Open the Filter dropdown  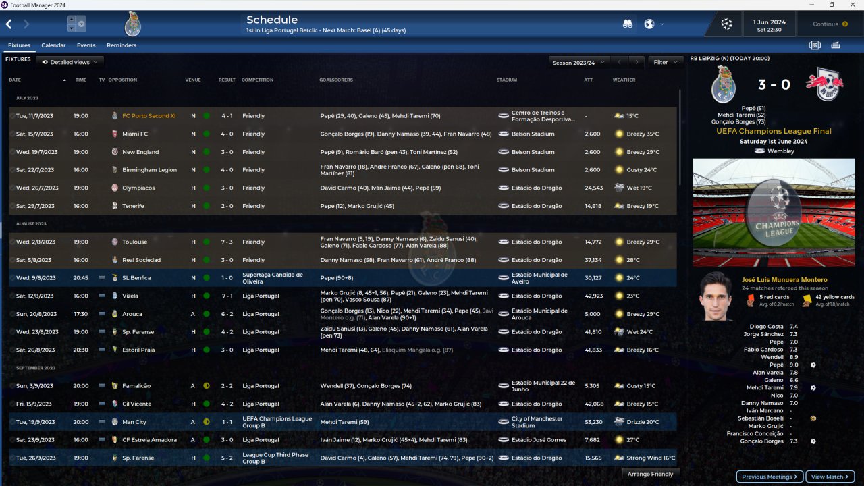665,62
